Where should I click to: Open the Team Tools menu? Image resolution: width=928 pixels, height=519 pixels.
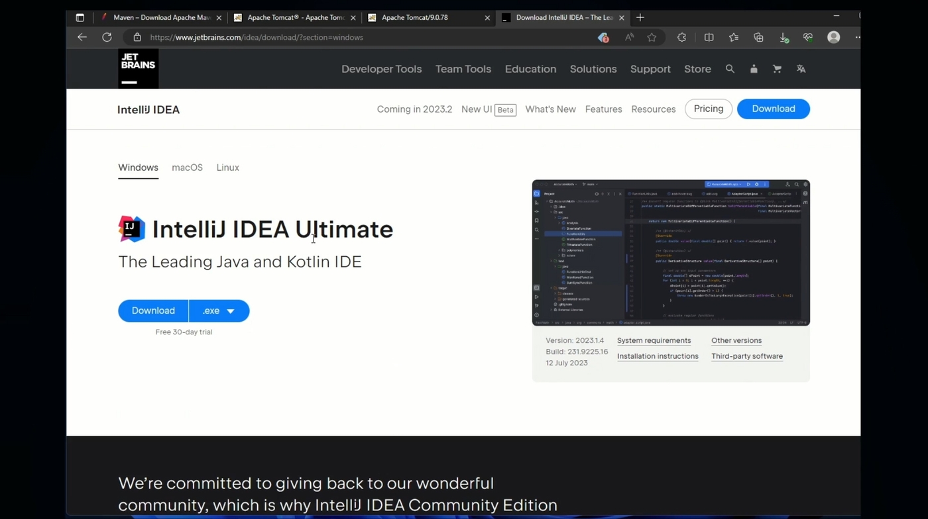point(463,69)
